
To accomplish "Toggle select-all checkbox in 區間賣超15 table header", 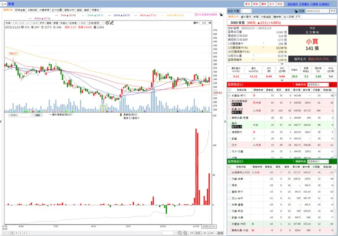I will (x=229, y=167).
